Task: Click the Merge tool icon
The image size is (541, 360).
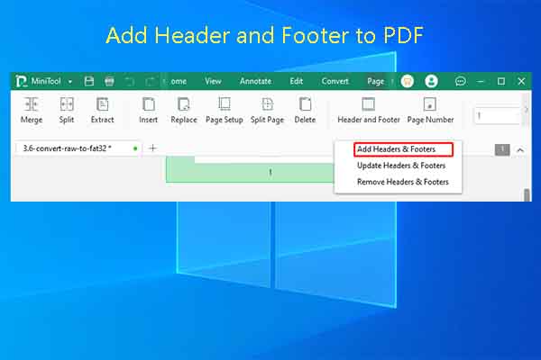Action: [x=32, y=104]
